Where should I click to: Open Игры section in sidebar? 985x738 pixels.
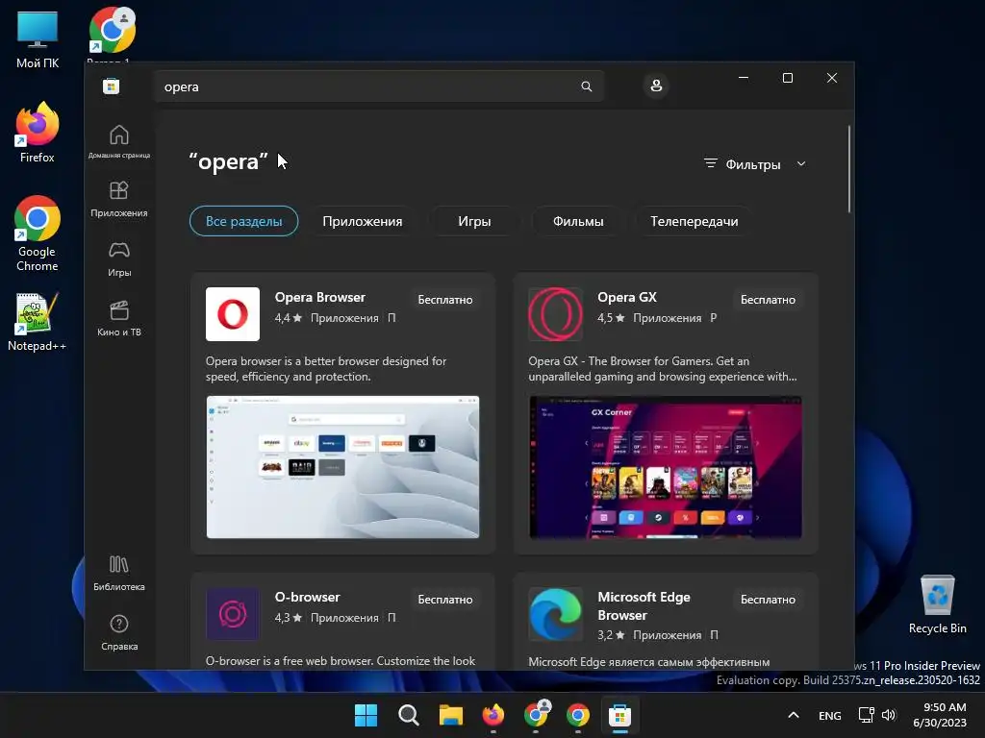tap(118, 259)
